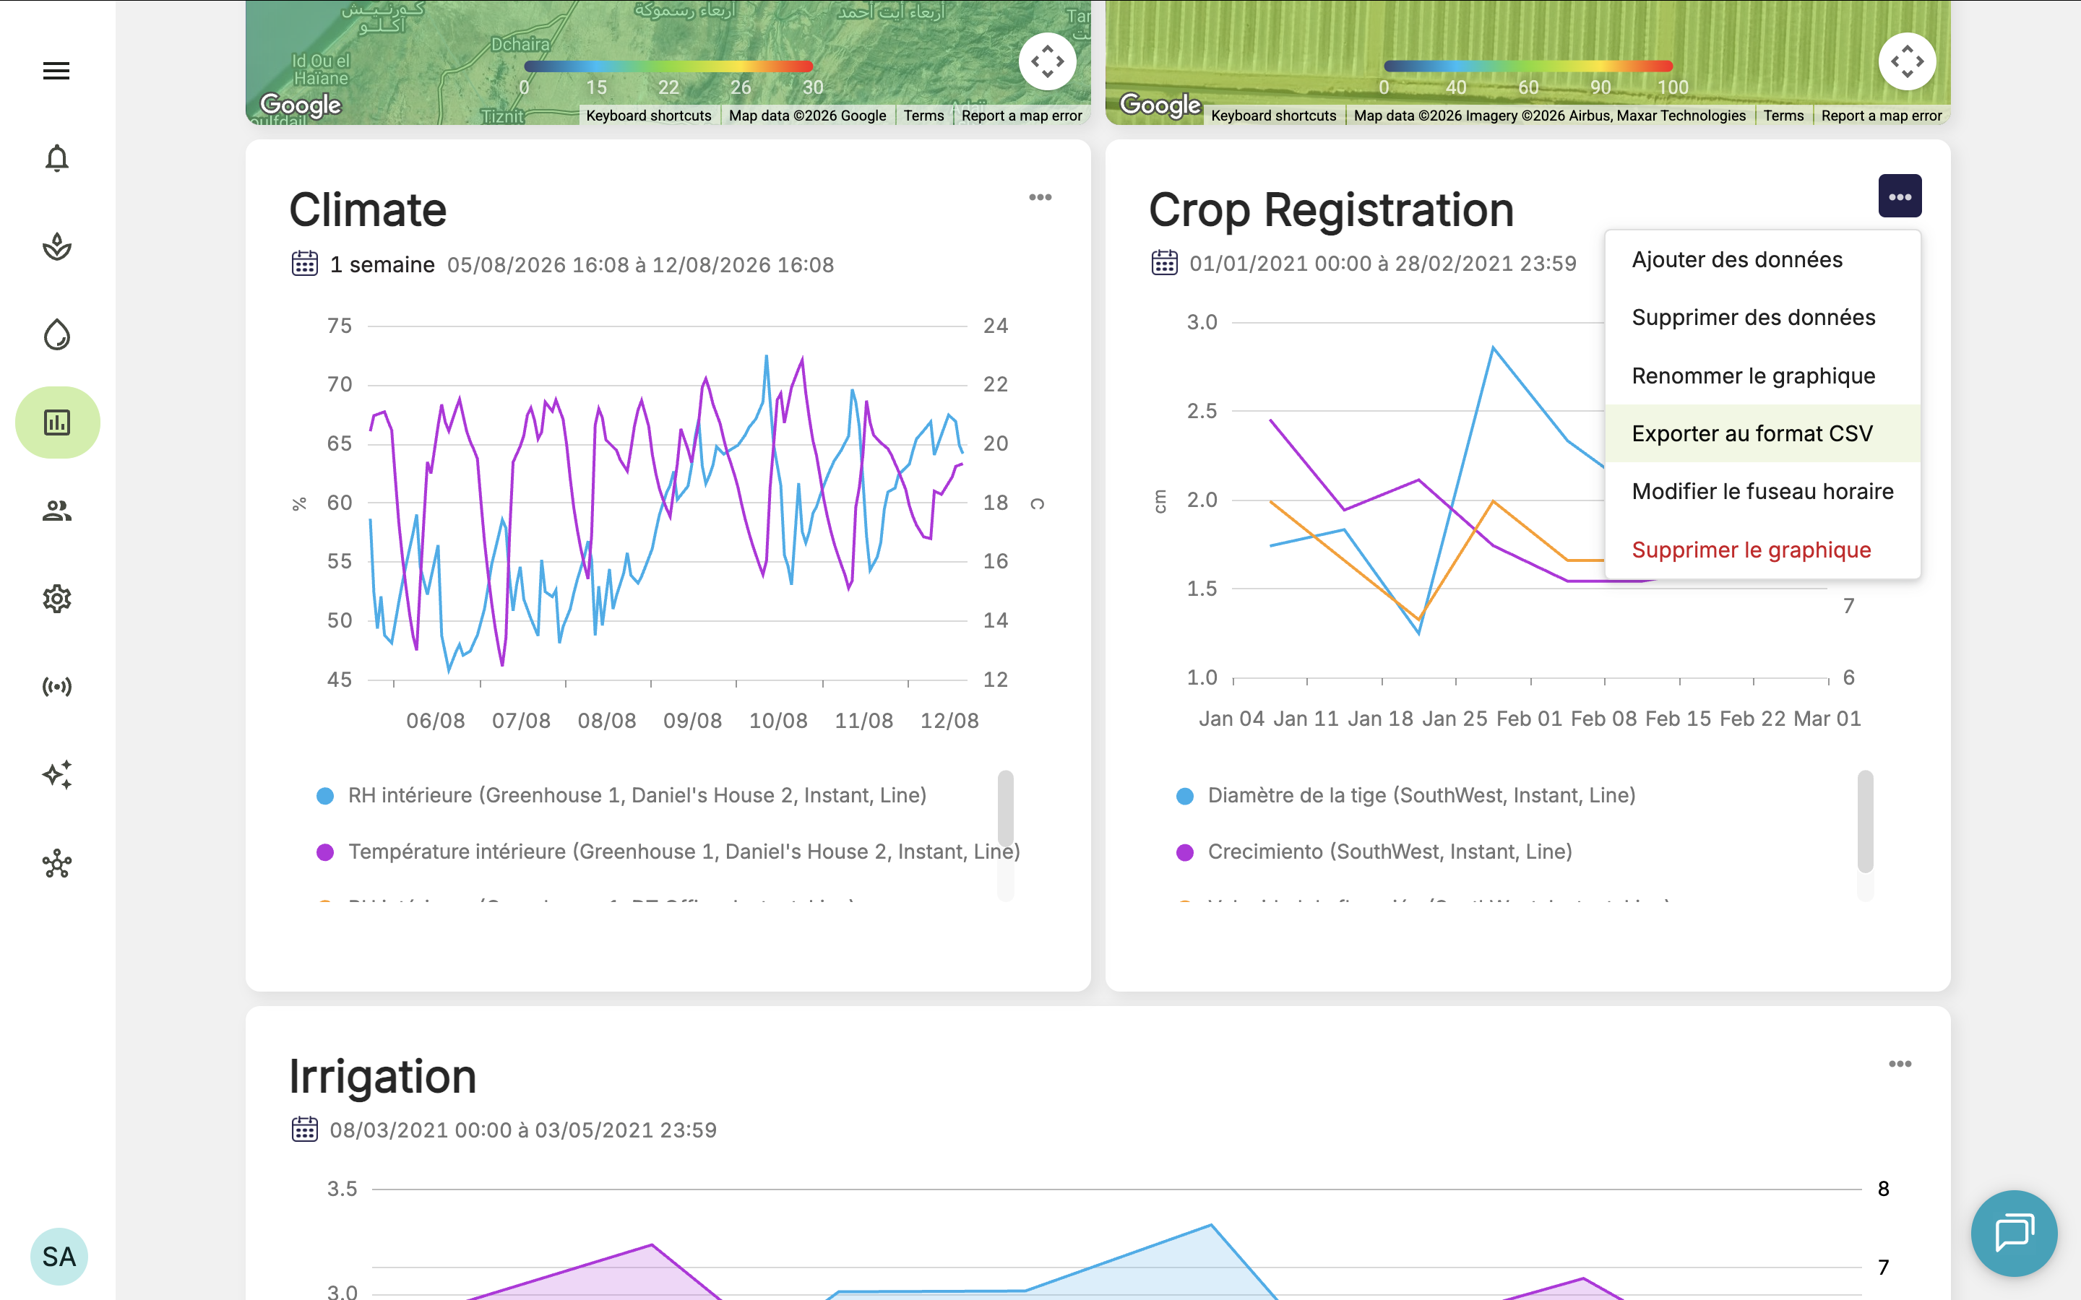This screenshot has height=1300, width=2081.
Task: Report a map error on right map
Action: pyautogui.click(x=1882, y=116)
